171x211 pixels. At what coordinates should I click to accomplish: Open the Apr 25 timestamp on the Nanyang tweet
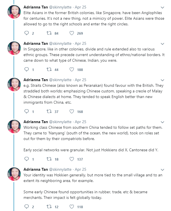80,122
